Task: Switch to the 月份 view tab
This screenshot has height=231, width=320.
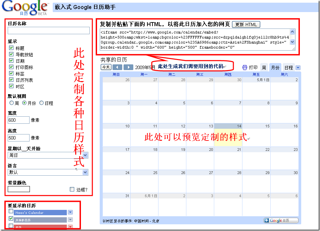Action: (275, 68)
